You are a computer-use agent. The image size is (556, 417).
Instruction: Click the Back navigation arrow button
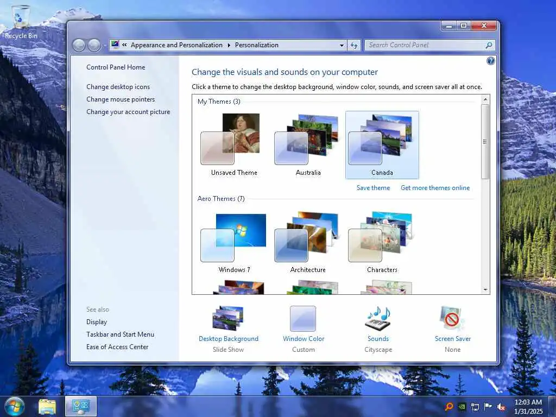pos(79,45)
